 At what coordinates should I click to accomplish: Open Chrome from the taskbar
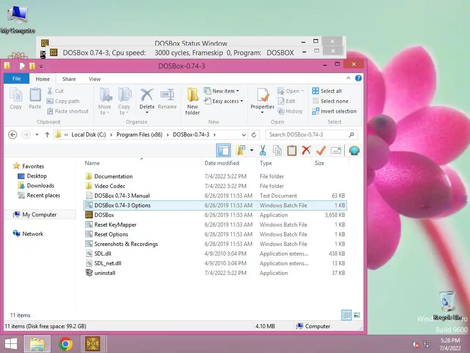pos(66,344)
